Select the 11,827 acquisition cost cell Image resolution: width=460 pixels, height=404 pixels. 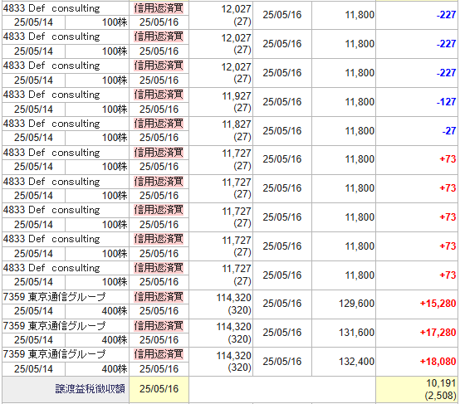221,131
